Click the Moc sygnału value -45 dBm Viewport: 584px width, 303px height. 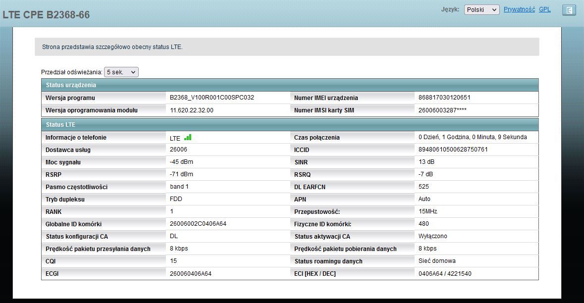click(x=181, y=162)
